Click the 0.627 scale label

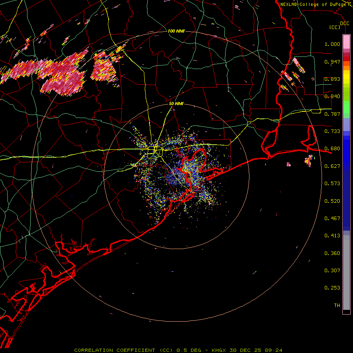(x=332, y=166)
